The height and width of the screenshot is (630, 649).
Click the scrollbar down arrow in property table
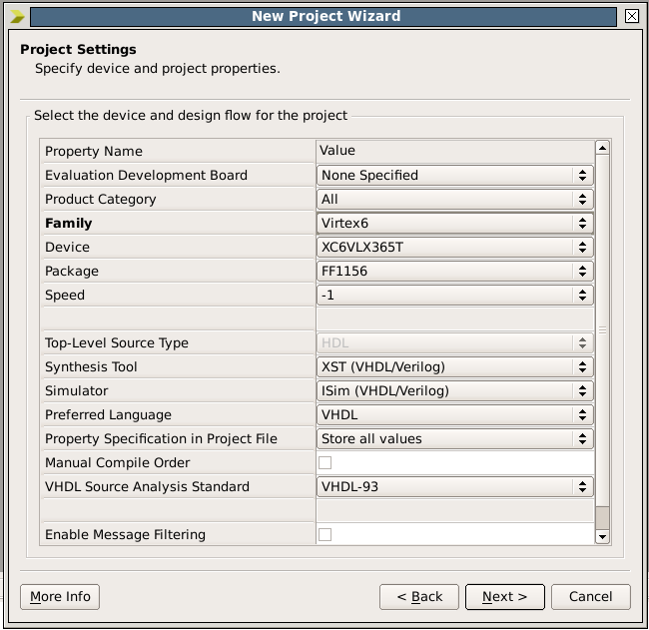point(602,537)
